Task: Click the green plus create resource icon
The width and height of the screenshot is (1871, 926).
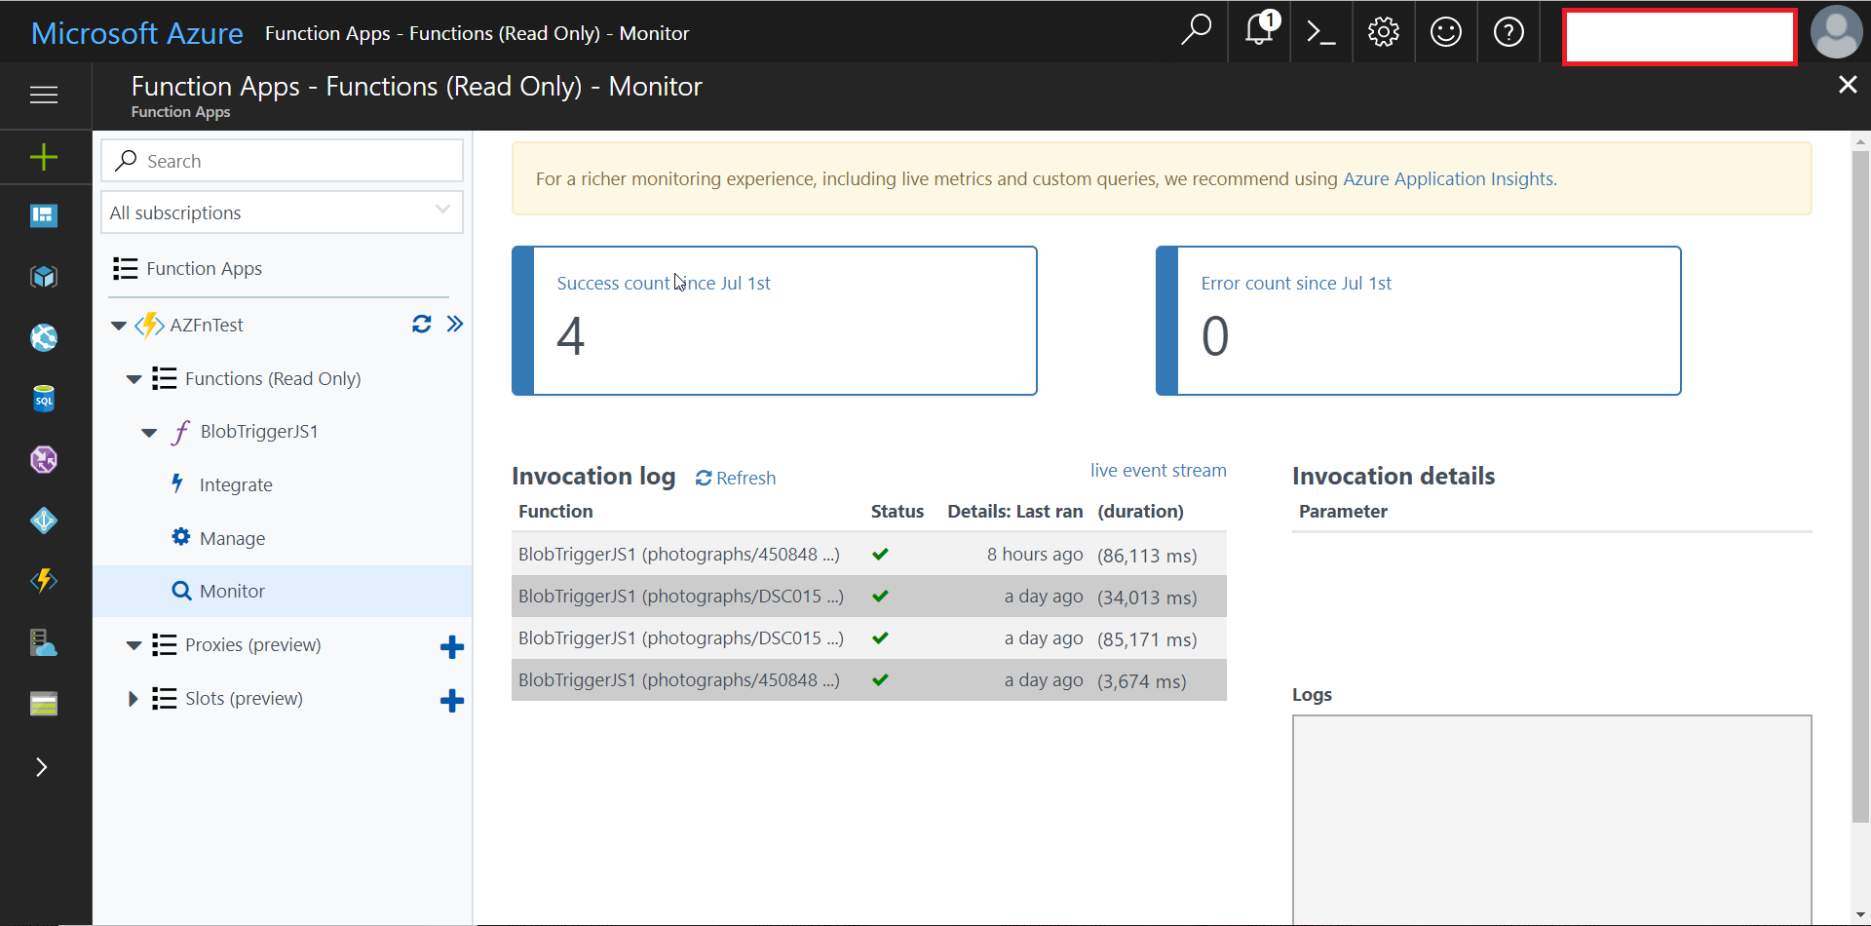Action: tap(44, 157)
